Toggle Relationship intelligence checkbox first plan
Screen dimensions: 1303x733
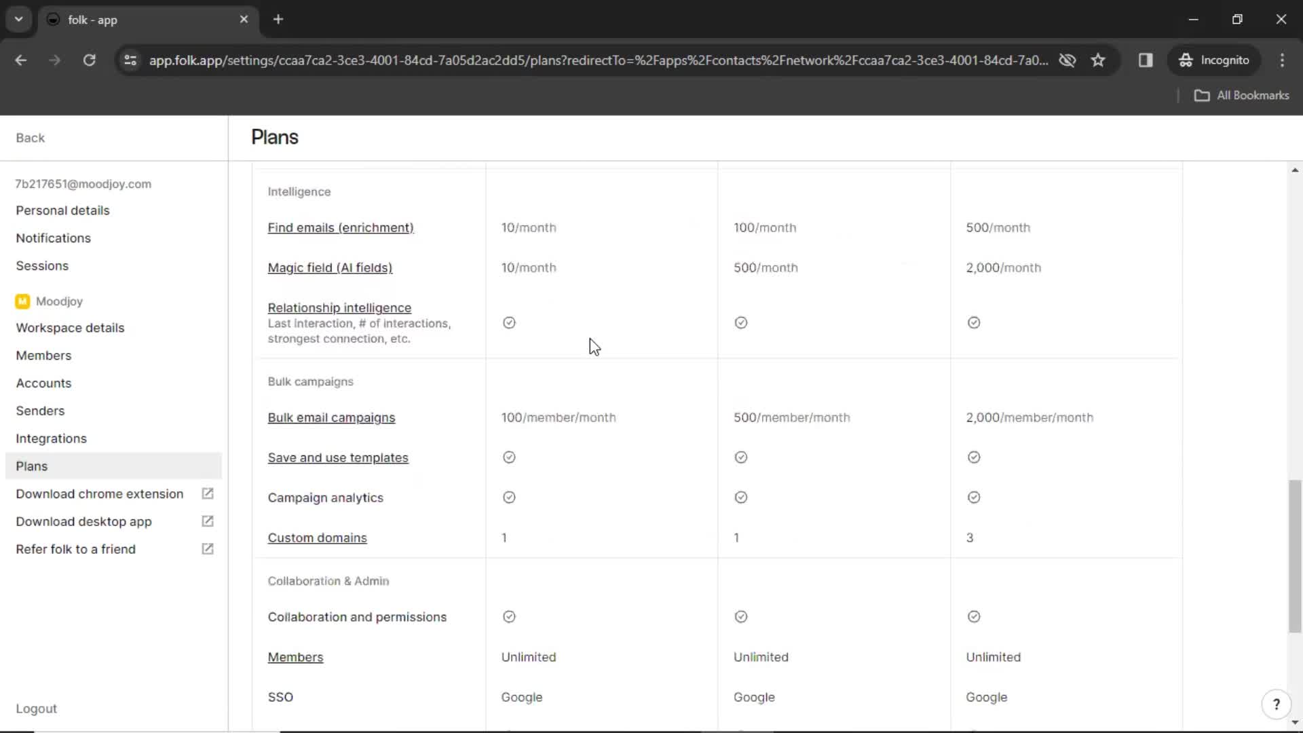point(508,321)
